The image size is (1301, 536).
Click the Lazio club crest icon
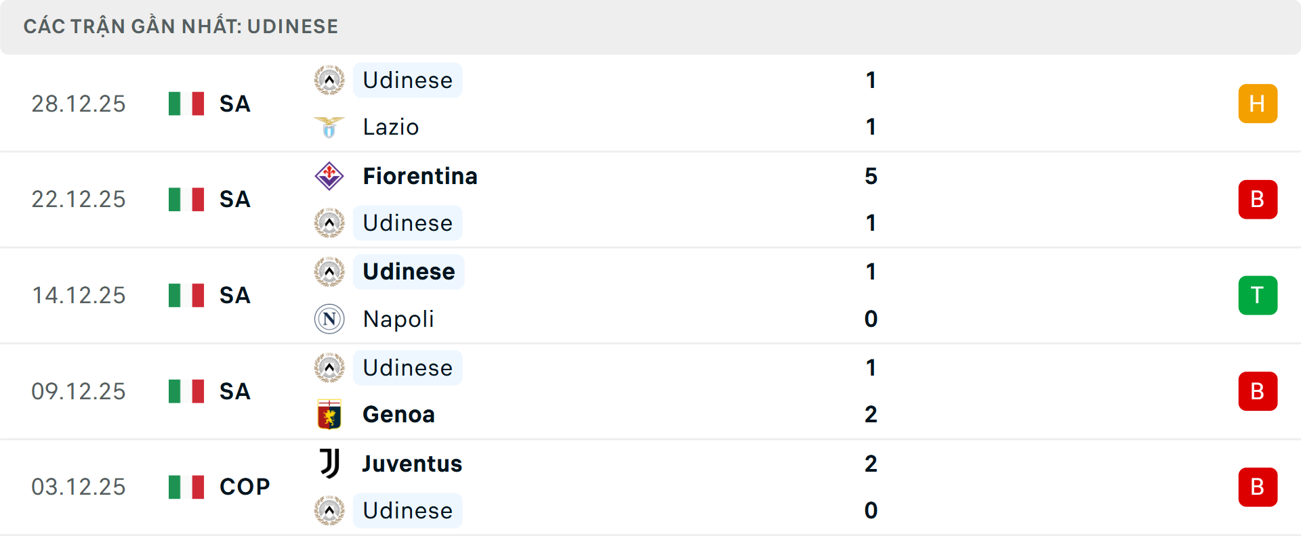click(x=329, y=127)
